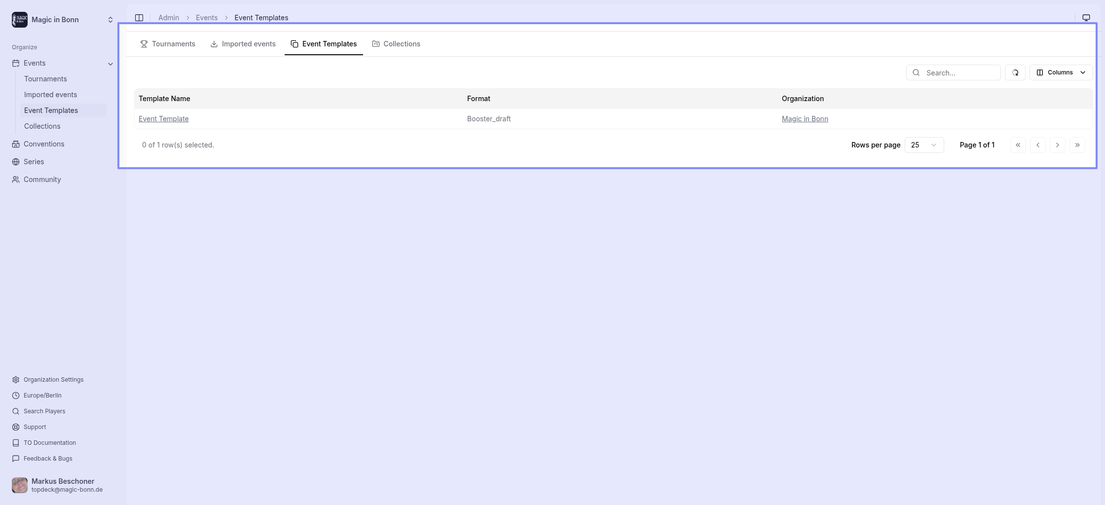Click the Search input field
The image size is (1105, 505).
coord(959,72)
